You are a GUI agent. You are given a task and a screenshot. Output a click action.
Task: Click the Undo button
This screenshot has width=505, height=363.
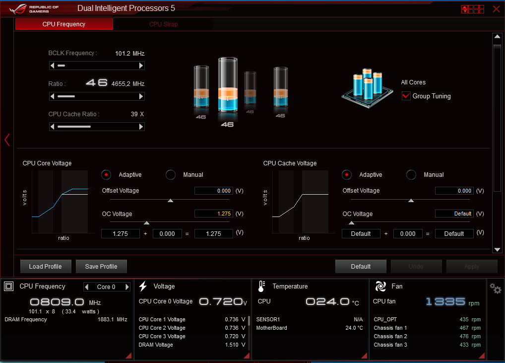click(x=416, y=267)
